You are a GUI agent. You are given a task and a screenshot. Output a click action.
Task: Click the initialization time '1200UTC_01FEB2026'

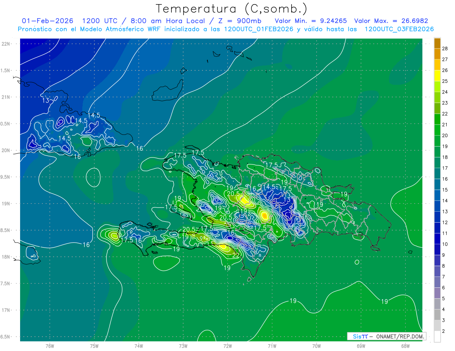click(259, 29)
